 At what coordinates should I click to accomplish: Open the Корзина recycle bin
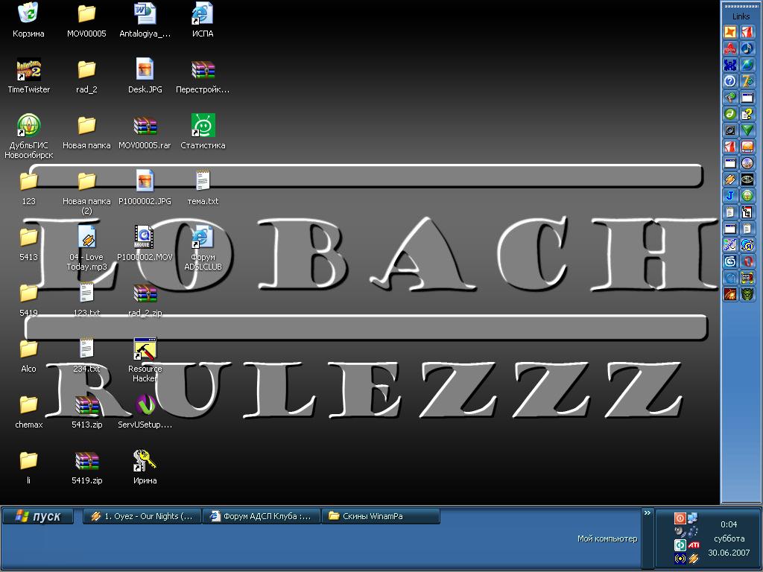click(x=28, y=19)
